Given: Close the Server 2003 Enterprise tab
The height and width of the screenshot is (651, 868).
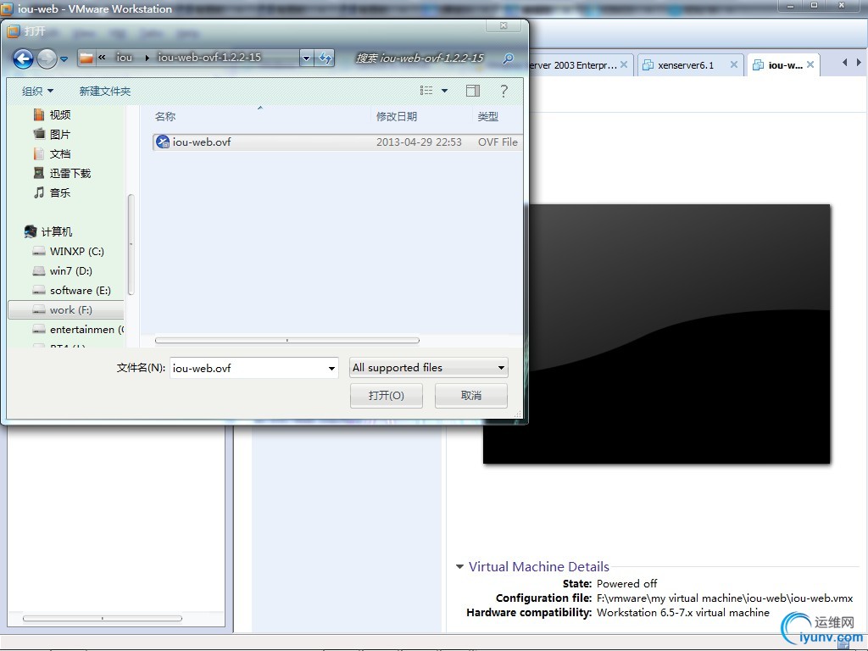Looking at the screenshot, I should (623, 64).
